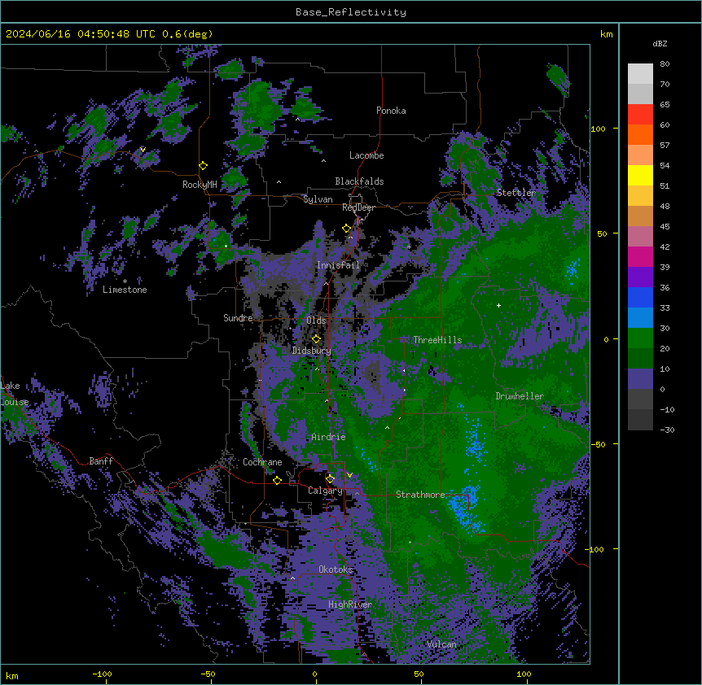Click the RockyMH town label
The height and width of the screenshot is (685, 702).
coord(200,185)
